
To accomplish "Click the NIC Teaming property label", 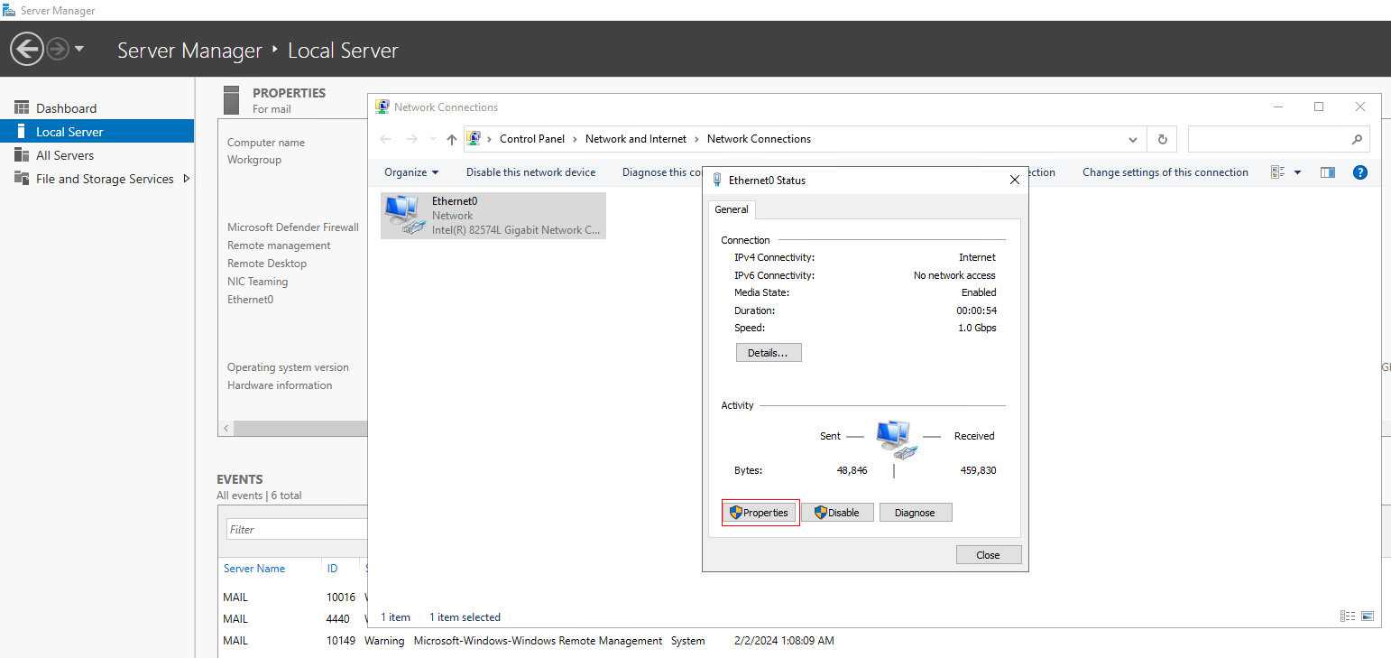I will pos(257,282).
